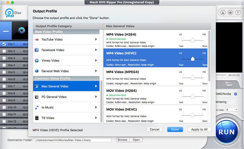This screenshot has height=149, width=244.
Task: Select Facebook Video category
Action: [x=66, y=50]
